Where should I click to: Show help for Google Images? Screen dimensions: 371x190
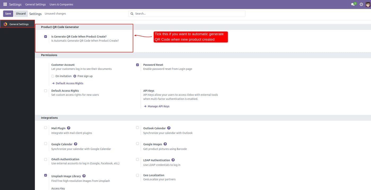pyautogui.click(x=165, y=144)
